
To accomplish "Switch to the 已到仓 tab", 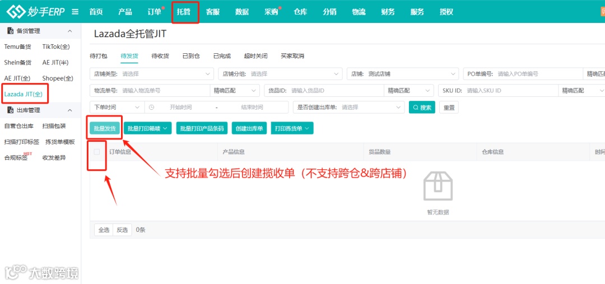I will (191, 56).
